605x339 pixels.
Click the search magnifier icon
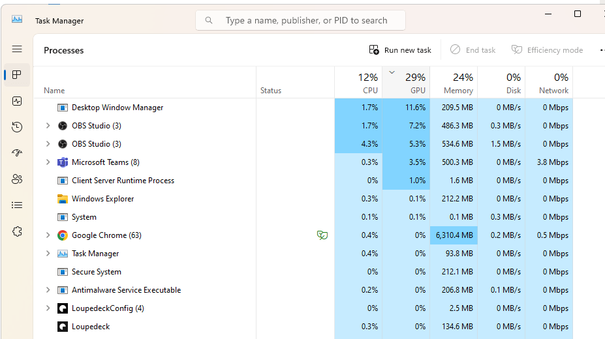point(209,20)
